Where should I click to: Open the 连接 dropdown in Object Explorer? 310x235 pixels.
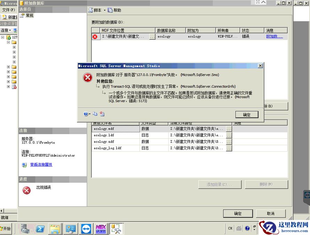6,30
